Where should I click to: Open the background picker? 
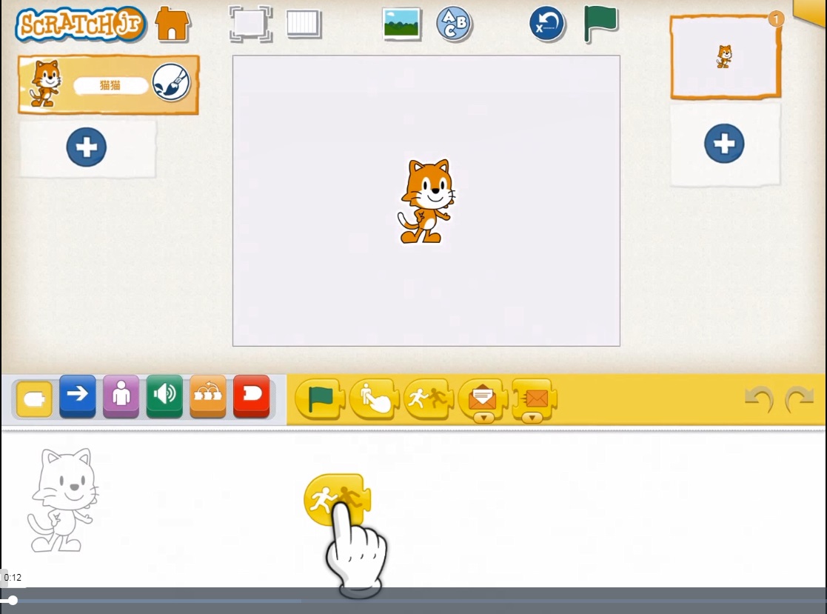pos(402,24)
